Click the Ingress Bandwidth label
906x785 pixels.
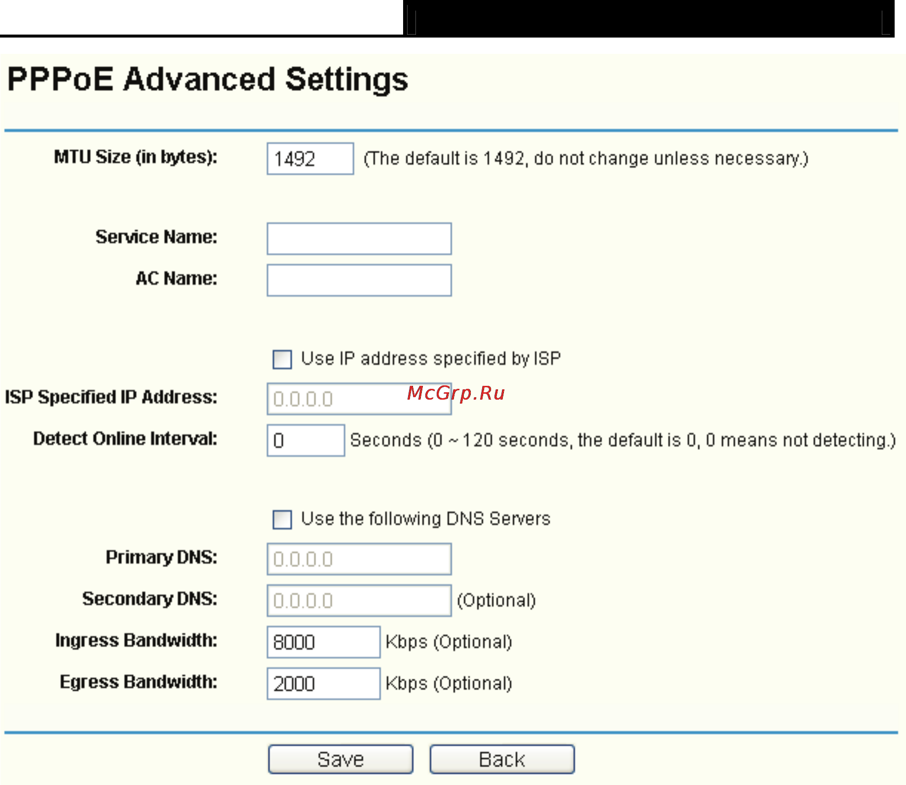click(136, 640)
